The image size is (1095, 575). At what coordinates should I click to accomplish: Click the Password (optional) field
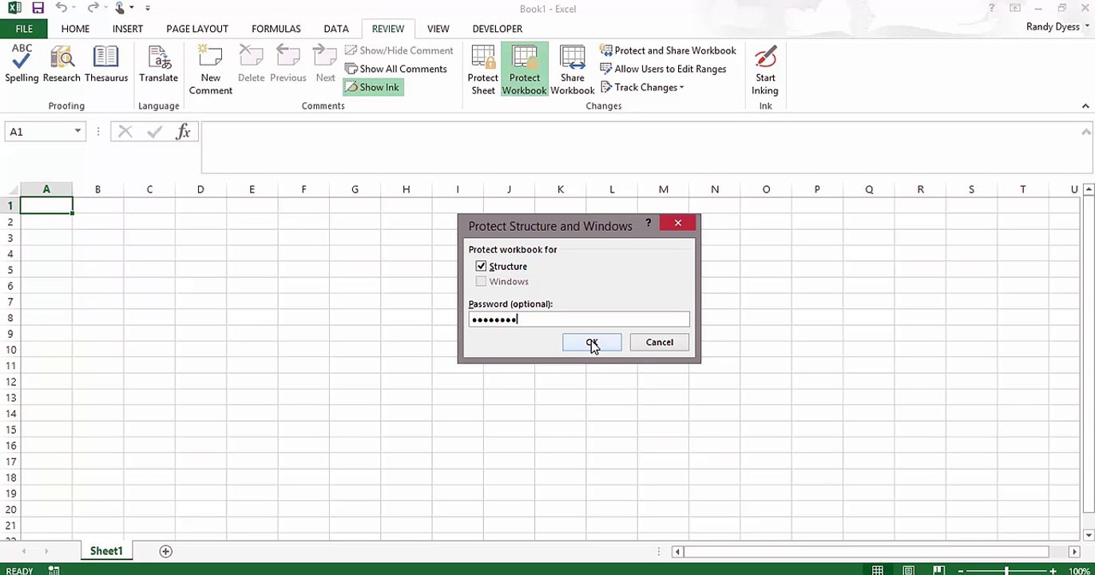[x=579, y=319]
